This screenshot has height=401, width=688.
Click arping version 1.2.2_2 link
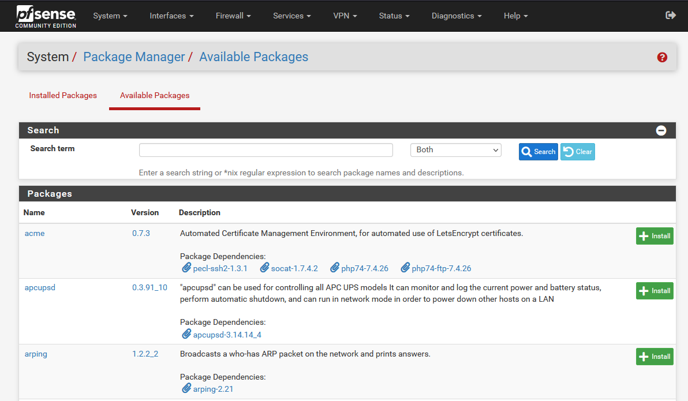pyautogui.click(x=145, y=354)
